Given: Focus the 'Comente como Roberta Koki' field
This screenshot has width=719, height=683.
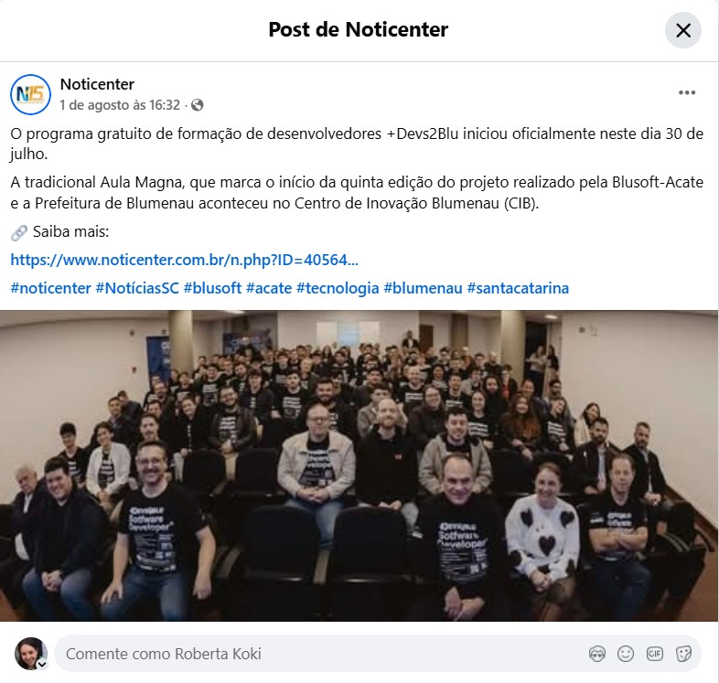Looking at the screenshot, I should click(x=321, y=653).
